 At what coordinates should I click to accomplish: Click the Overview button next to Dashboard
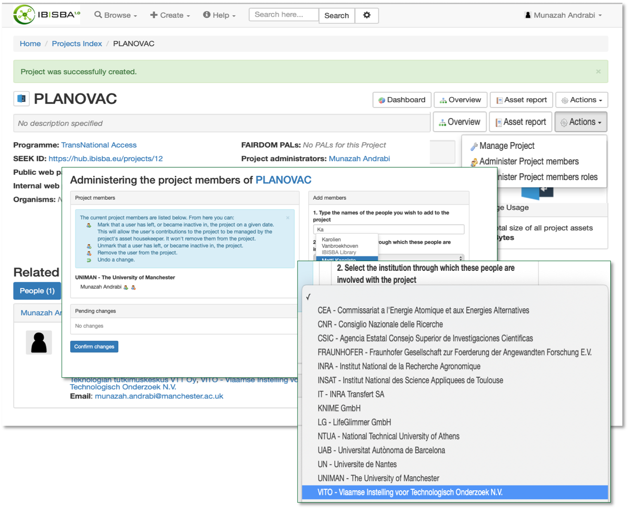pos(460,100)
